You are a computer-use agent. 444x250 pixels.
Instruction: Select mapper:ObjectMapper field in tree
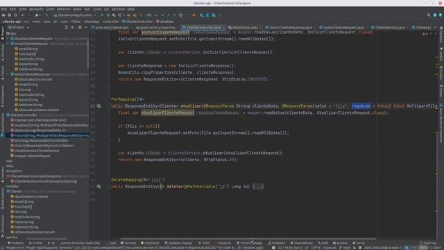click(x=31, y=156)
